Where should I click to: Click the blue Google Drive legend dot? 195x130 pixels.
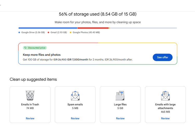(19, 32)
